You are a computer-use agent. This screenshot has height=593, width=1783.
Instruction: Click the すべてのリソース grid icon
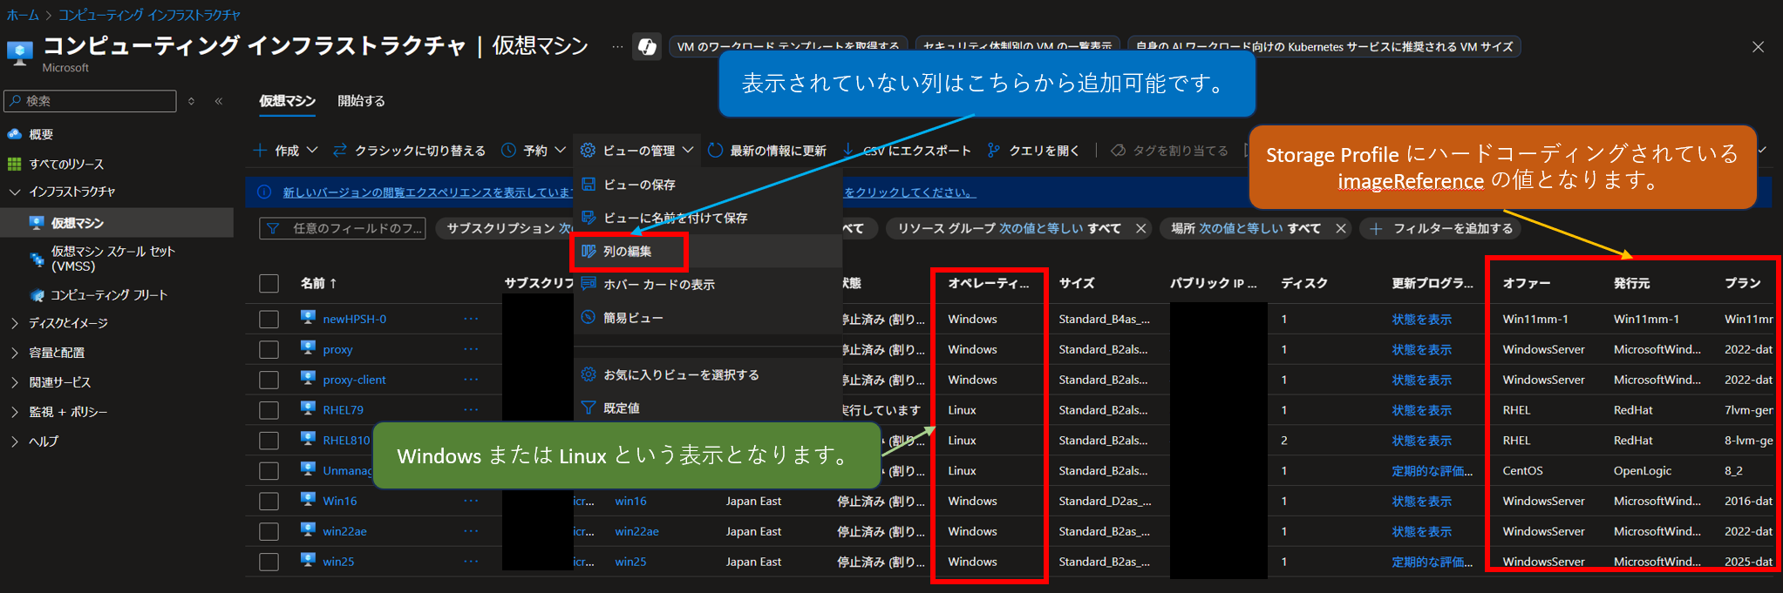[x=14, y=164]
